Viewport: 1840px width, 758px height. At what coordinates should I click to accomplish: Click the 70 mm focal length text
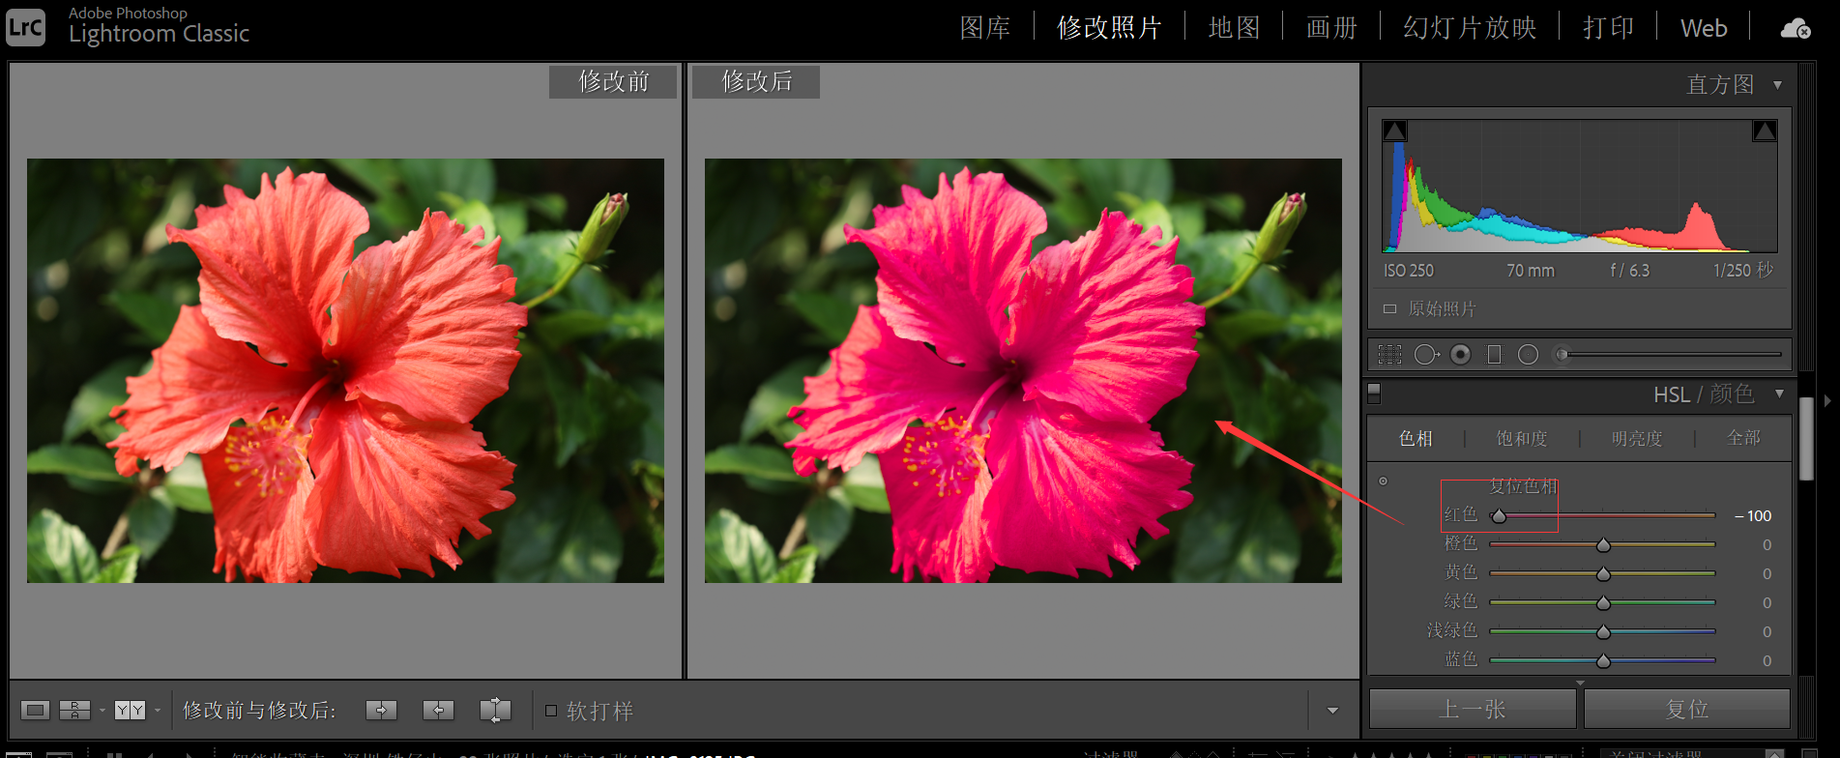coord(1531,271)
